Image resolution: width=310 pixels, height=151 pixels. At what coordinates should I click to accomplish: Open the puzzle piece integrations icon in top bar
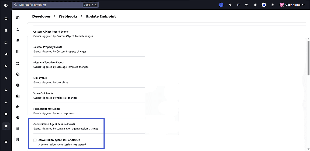click(x=255, y=5)
